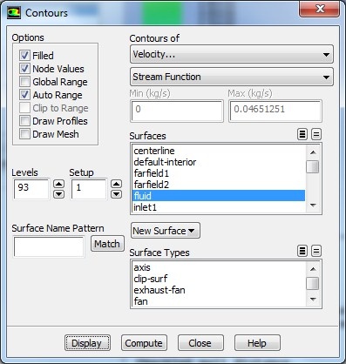Click in the Levels input field
The width and height of the screenshot is (346, 364).
coord(31,189)
